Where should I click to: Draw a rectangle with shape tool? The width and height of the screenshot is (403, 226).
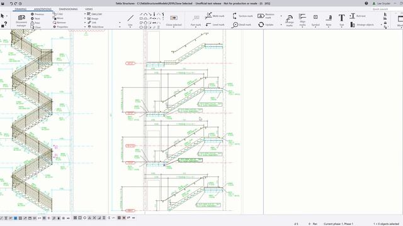tap(141, 18)
